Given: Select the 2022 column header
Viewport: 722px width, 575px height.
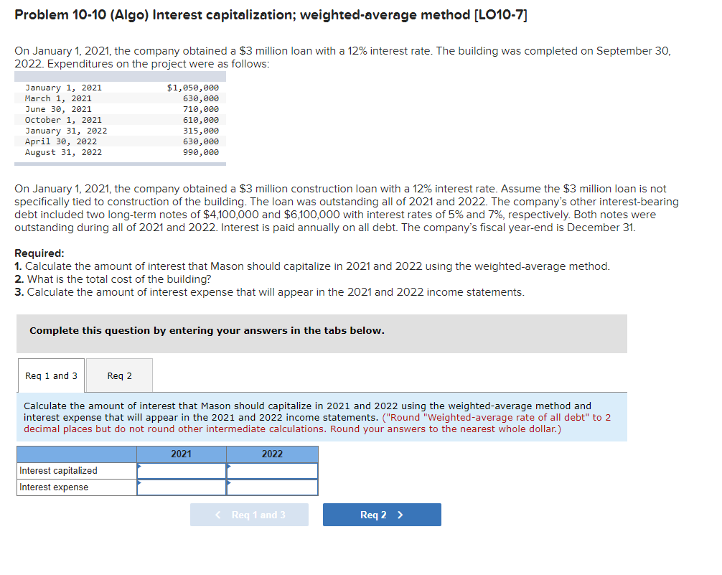Looking at the screenshot, I should point(271,454).
